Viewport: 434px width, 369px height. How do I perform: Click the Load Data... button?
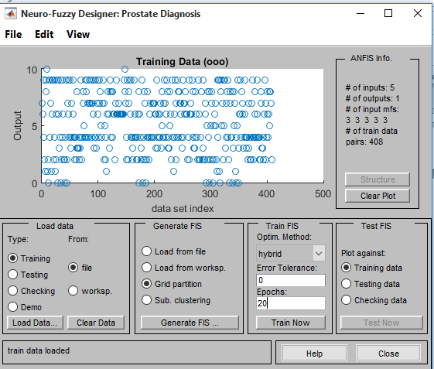pyautogui.click(x=35, y=323)
